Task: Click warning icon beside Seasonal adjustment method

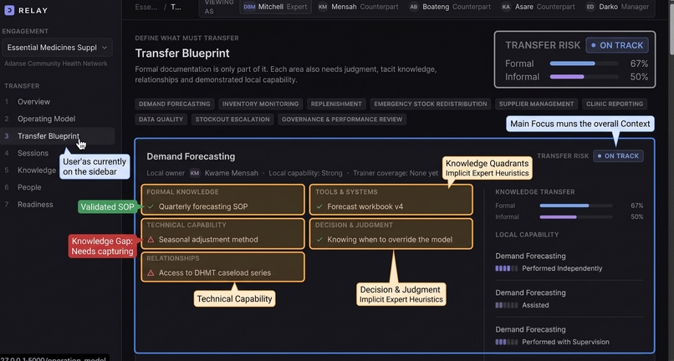Action: [x=151, y=240]
